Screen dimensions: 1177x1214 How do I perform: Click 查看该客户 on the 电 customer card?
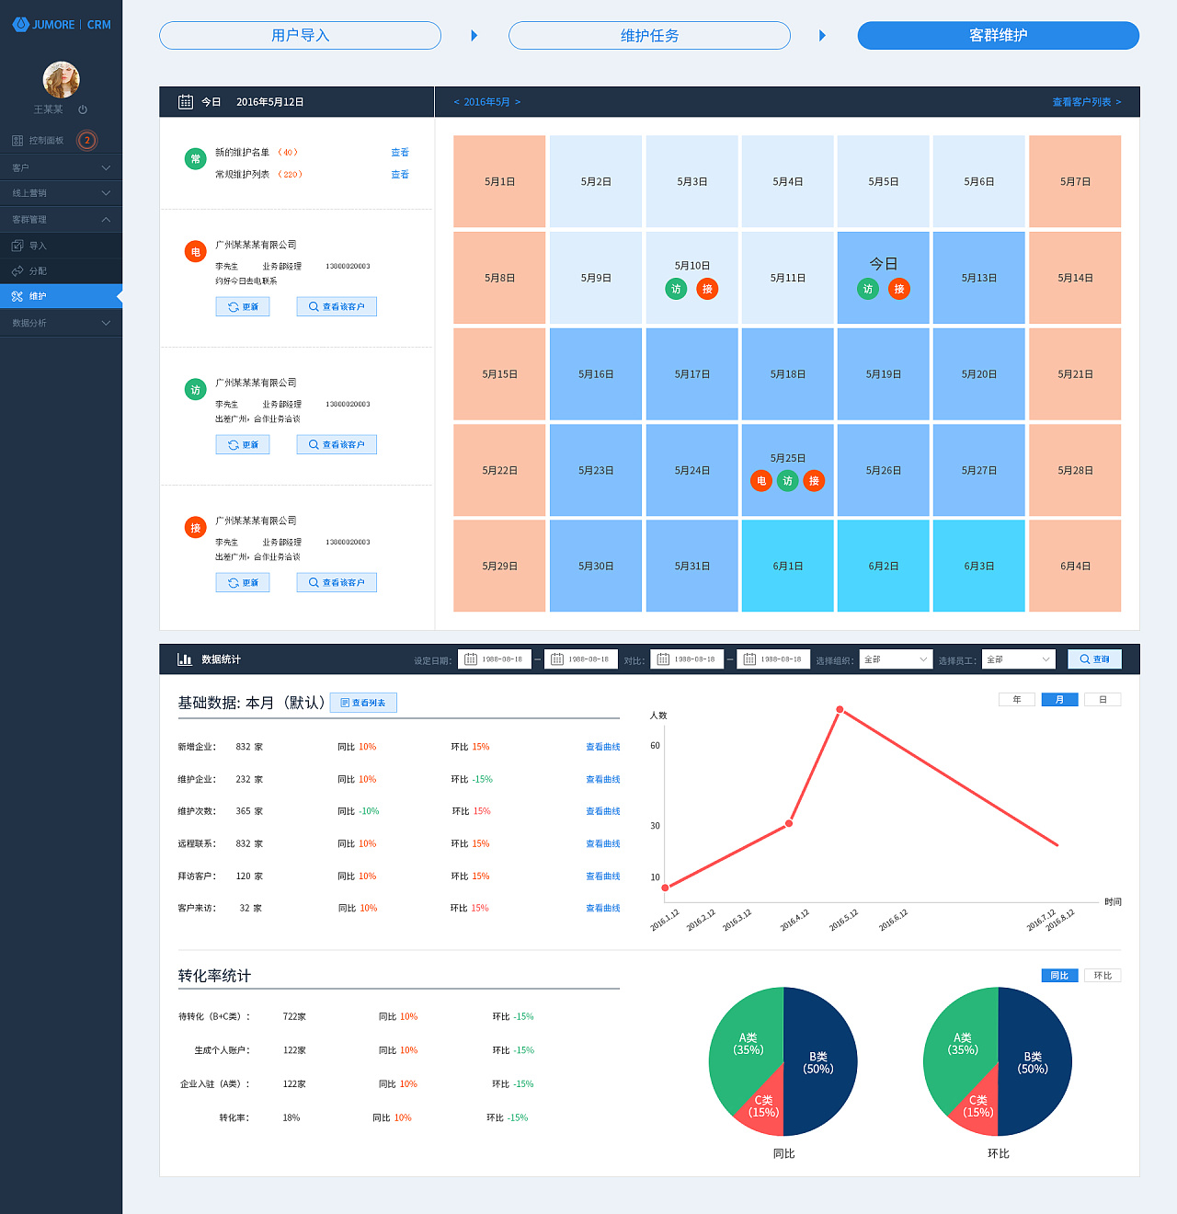pos(337,307)
